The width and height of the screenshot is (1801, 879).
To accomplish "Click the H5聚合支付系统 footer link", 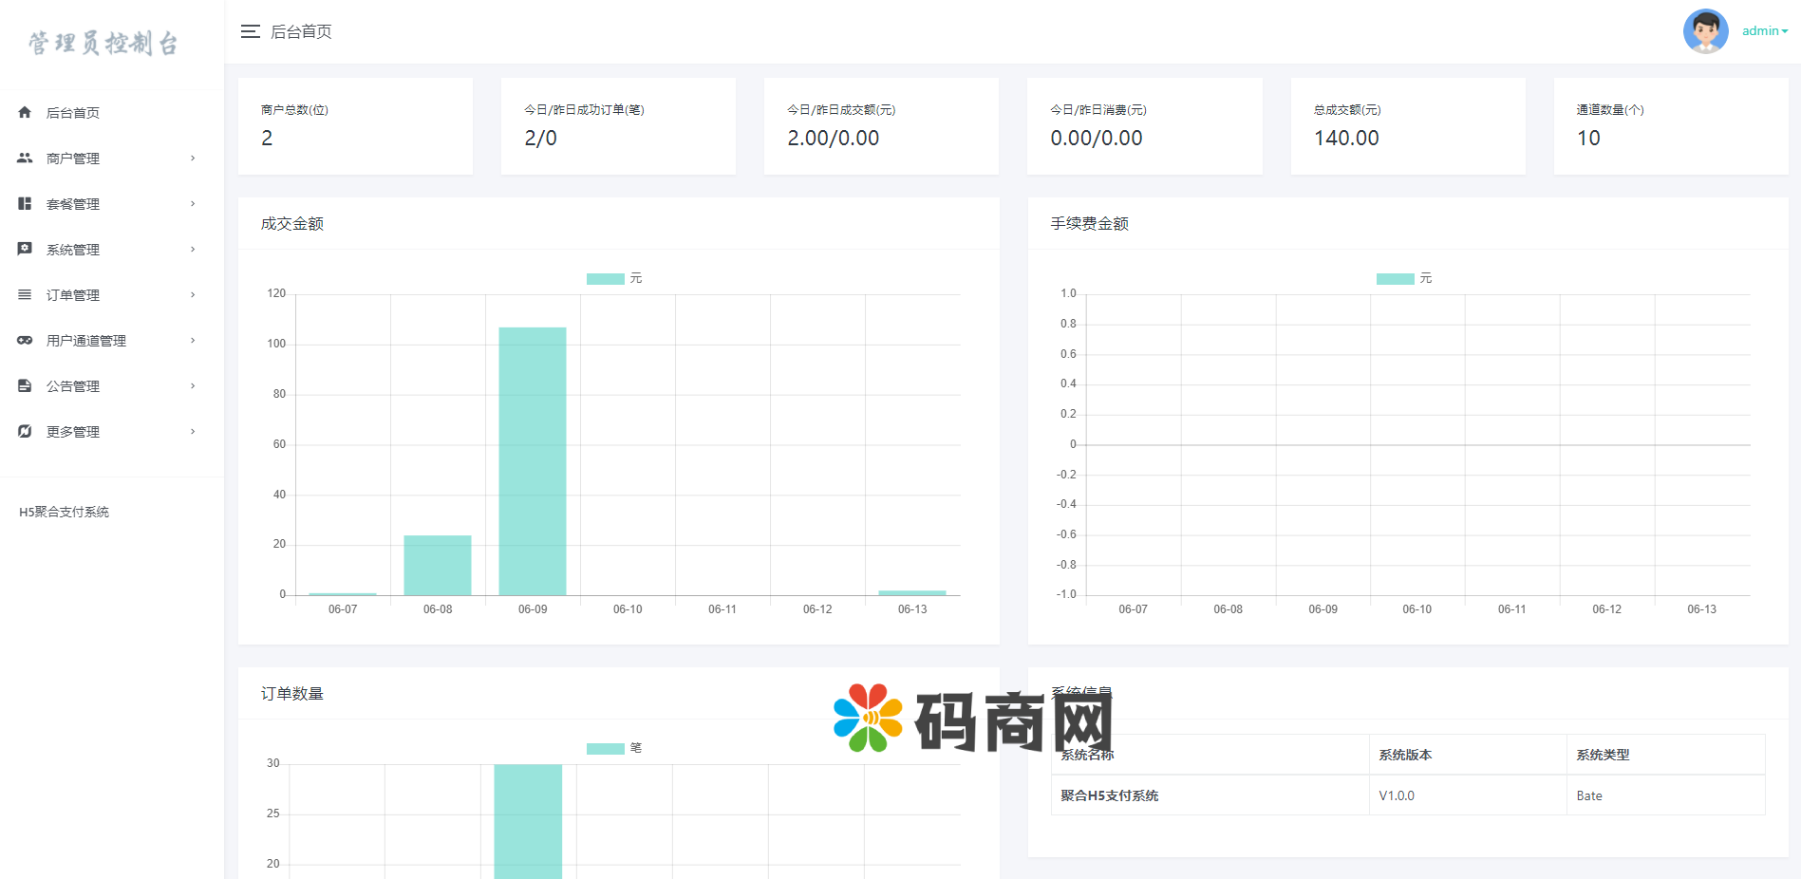I will [64, 512].
